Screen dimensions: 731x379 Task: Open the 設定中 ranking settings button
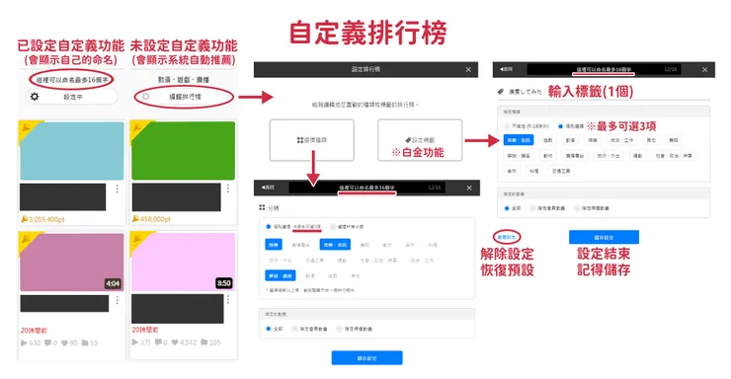coord(72,97)
